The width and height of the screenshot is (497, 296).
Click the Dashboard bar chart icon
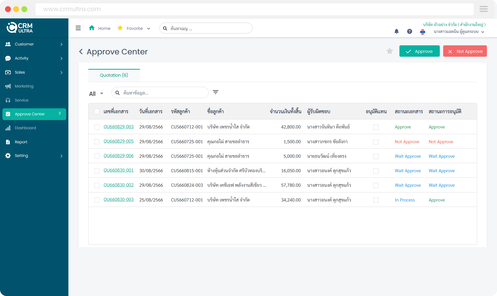pyautogui.click(x=8, y=128)
